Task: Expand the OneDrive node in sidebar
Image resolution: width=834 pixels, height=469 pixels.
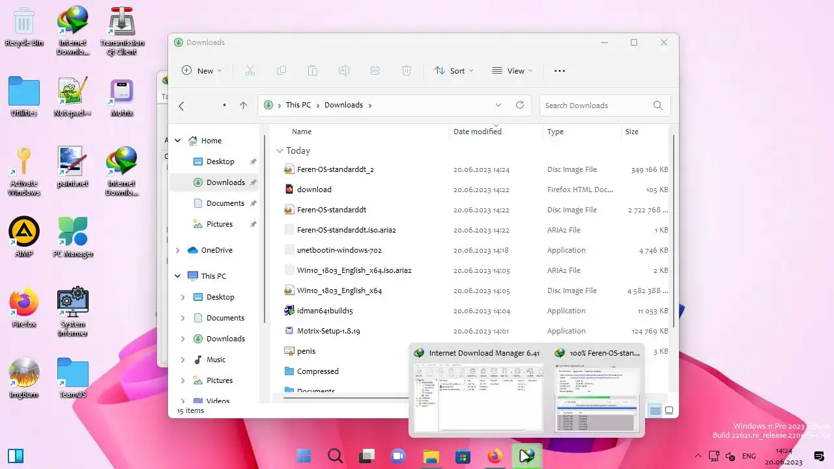Action: pos(177,250)
